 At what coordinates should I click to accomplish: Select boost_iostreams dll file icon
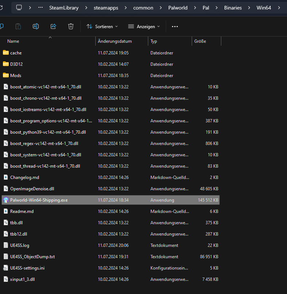pyautogui.click(x=6, y=109)
